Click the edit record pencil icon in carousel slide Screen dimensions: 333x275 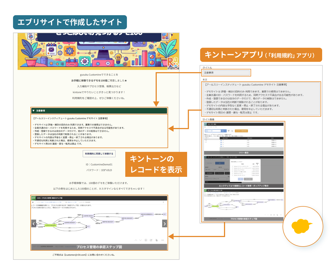[x=151, y=240]
